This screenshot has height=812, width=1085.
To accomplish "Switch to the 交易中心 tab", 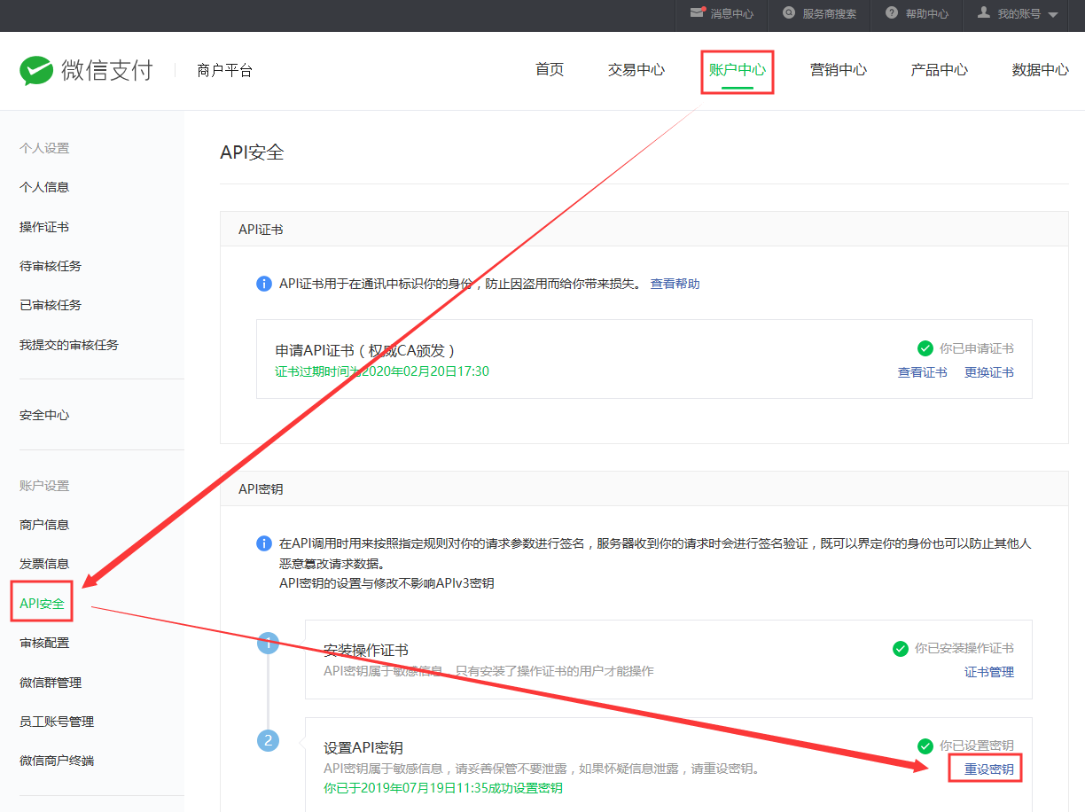I will [636, 70].
